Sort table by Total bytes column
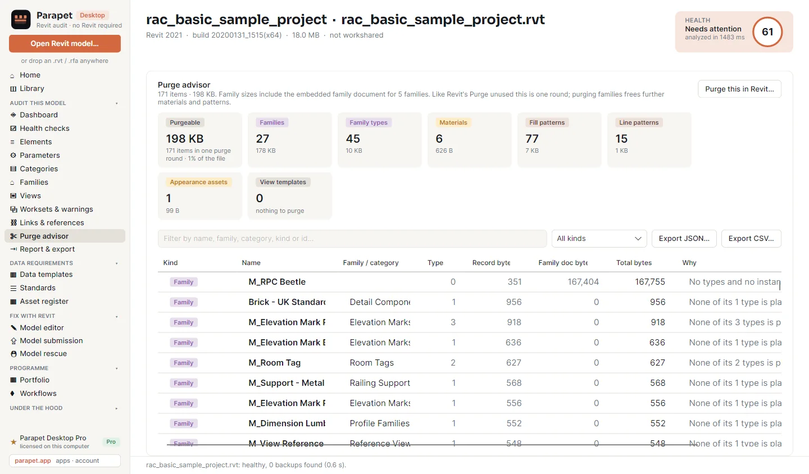The width and height of the screenshot is (809, 474). 634,263
